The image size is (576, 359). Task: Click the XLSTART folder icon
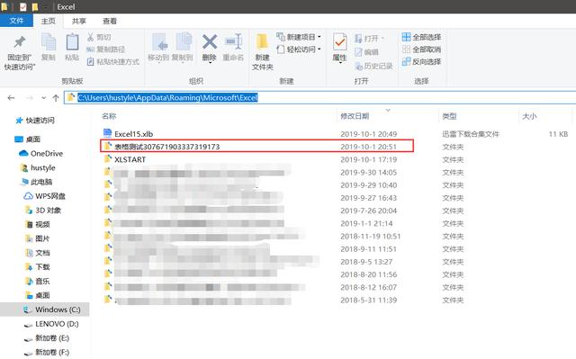108,159
